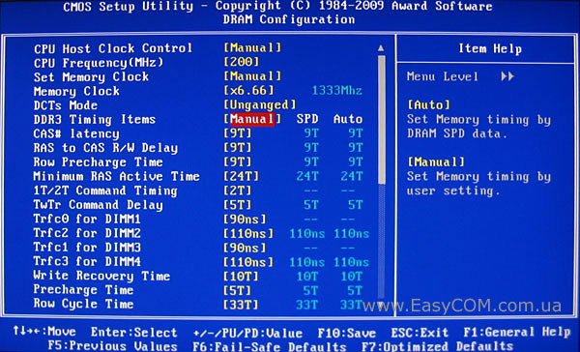Select the Write Recovery Time 10T value

(241, 277)
